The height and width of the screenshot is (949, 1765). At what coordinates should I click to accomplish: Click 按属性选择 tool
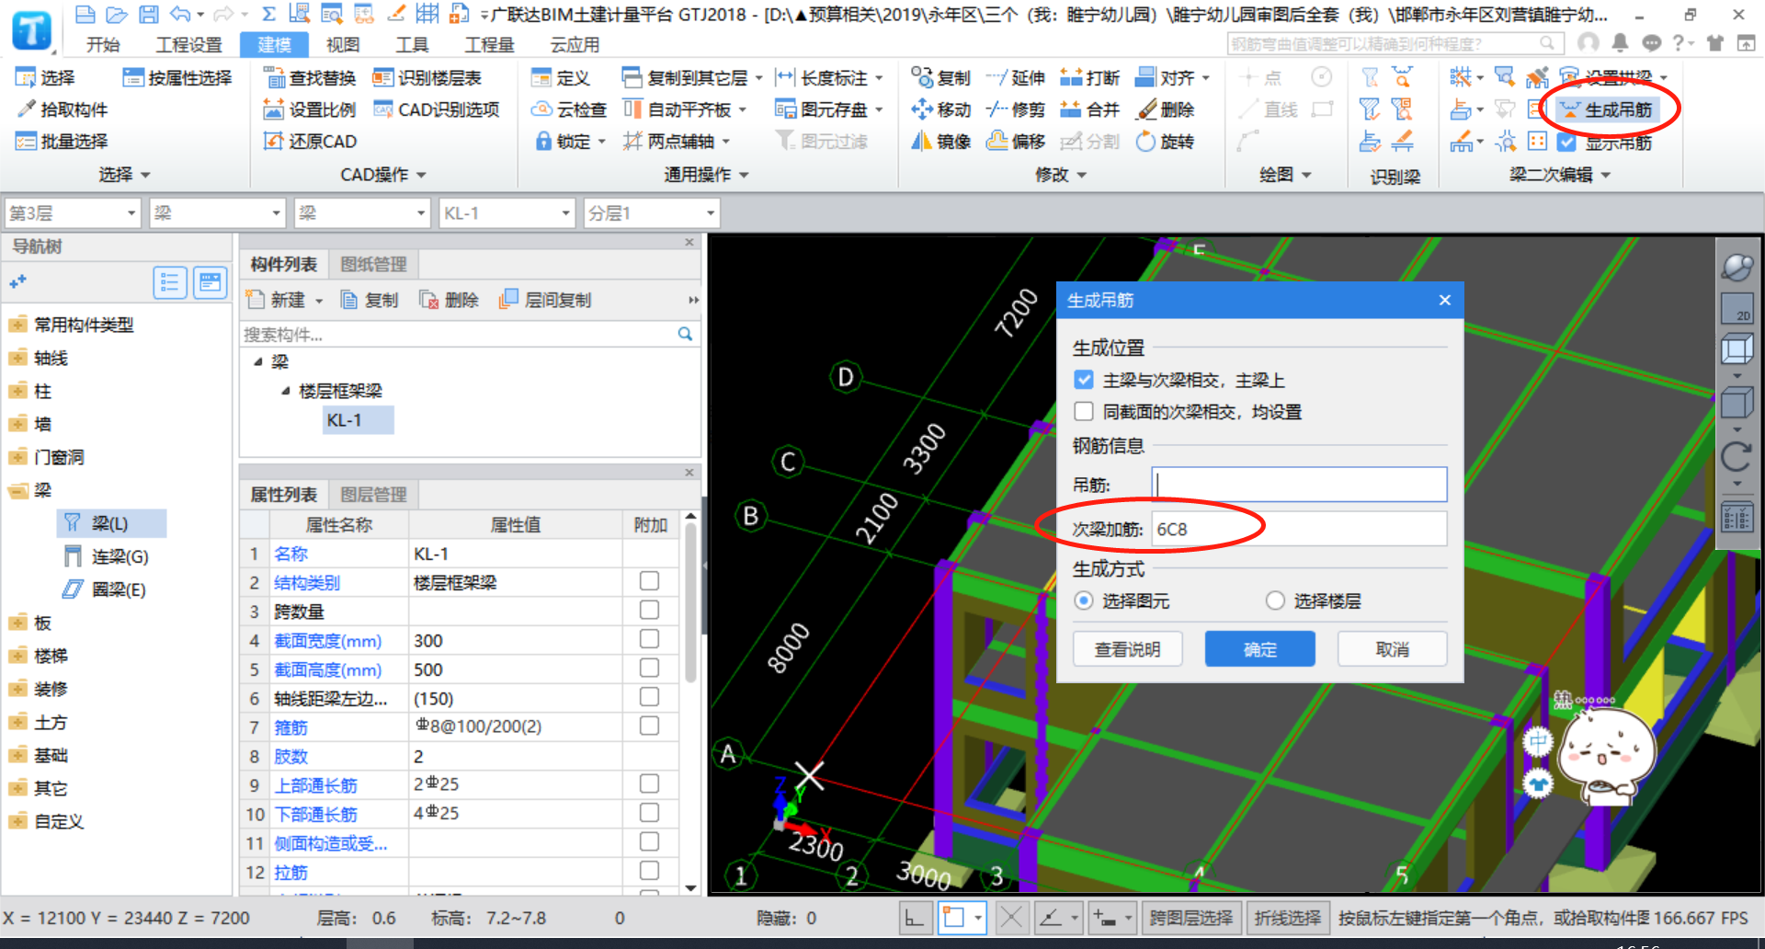177,78
